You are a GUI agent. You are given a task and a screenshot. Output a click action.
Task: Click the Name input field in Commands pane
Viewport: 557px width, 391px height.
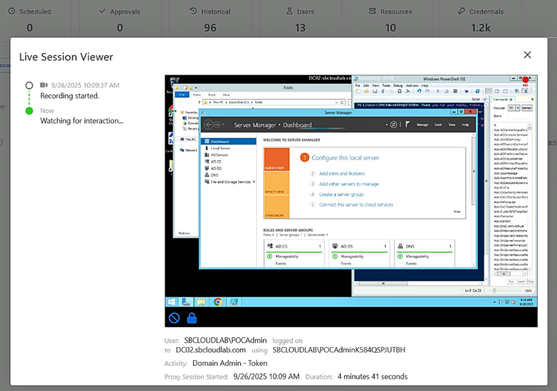[519, 116]
